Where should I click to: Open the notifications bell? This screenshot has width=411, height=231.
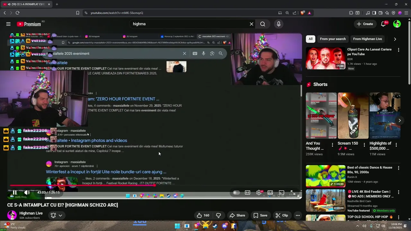(383, 24)
